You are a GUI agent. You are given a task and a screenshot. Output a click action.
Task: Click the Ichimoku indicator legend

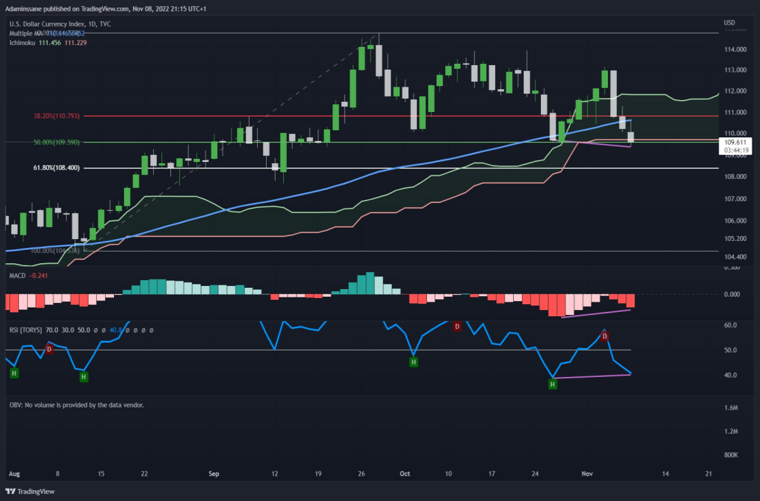[48, 42]
